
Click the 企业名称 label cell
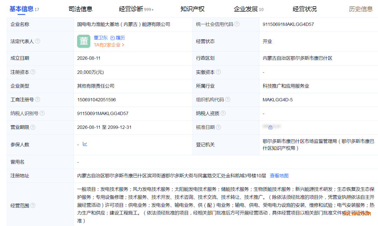pyautogui.click(x=40, y=24)
